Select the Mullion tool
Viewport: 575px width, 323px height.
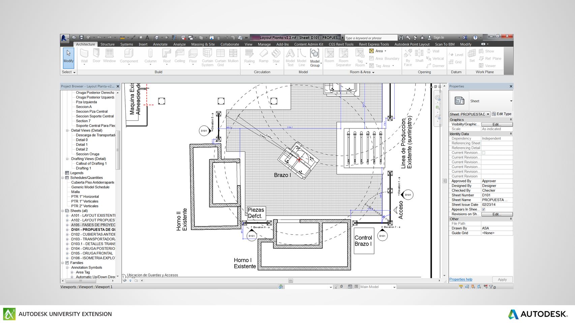click(x=233, y=56)
